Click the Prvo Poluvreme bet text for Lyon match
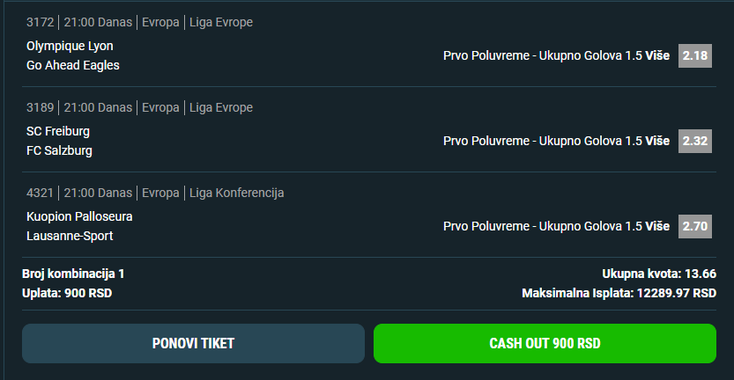This screenshot has height=380, width=734. click(x=556, y=55)
